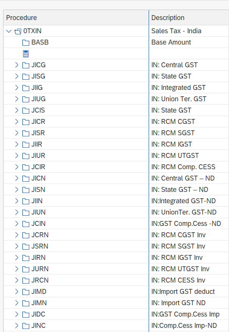Click the Description column header
229x332 pixels.
click(x=189, y=18)
